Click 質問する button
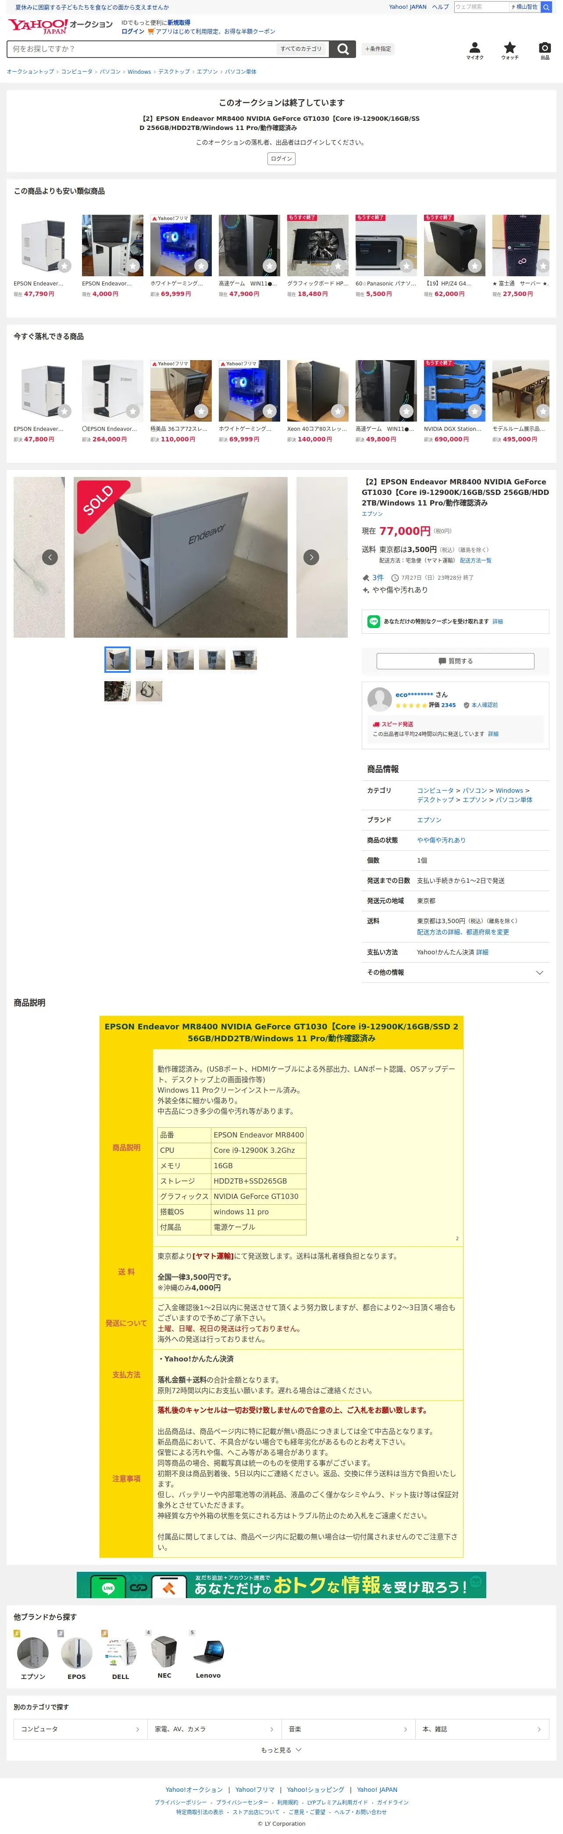The height and width of the screenshot is (1834, 563). tap(455, 661)
